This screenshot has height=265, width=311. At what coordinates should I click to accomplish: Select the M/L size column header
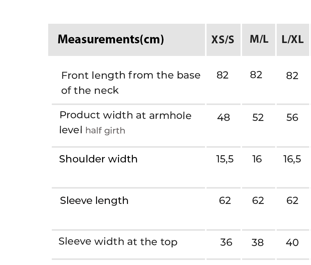259,39
